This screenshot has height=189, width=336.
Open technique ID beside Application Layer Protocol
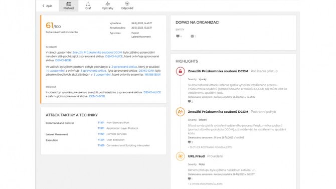click(101, 128)
